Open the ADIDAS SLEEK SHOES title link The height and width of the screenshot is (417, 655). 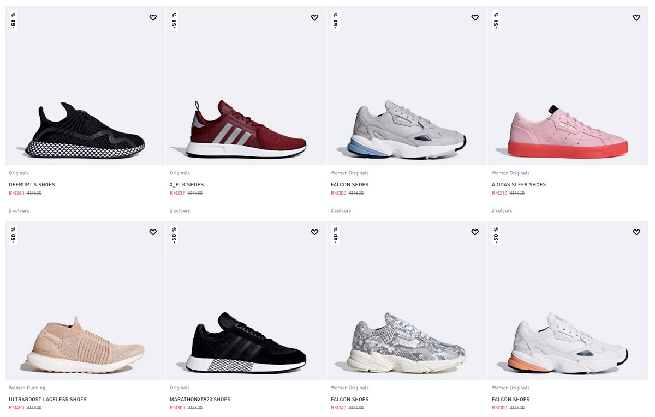click(x=519, y=185)
